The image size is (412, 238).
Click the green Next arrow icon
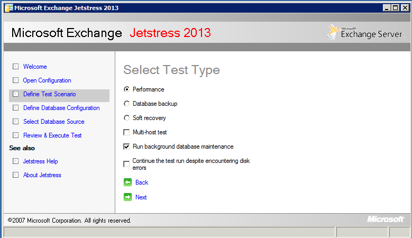coord(127,197)
